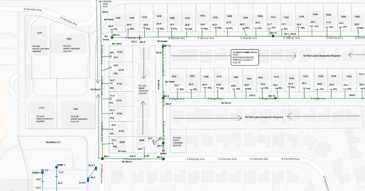The image size is (365, 191).
Task: Click parcel label 1377
Action: pos(39,33)
